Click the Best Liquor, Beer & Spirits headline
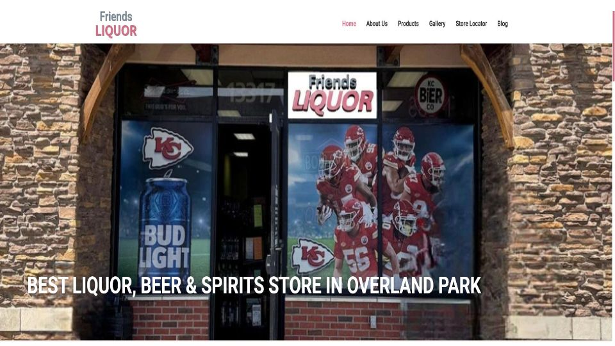 click(x=254, y=285)
